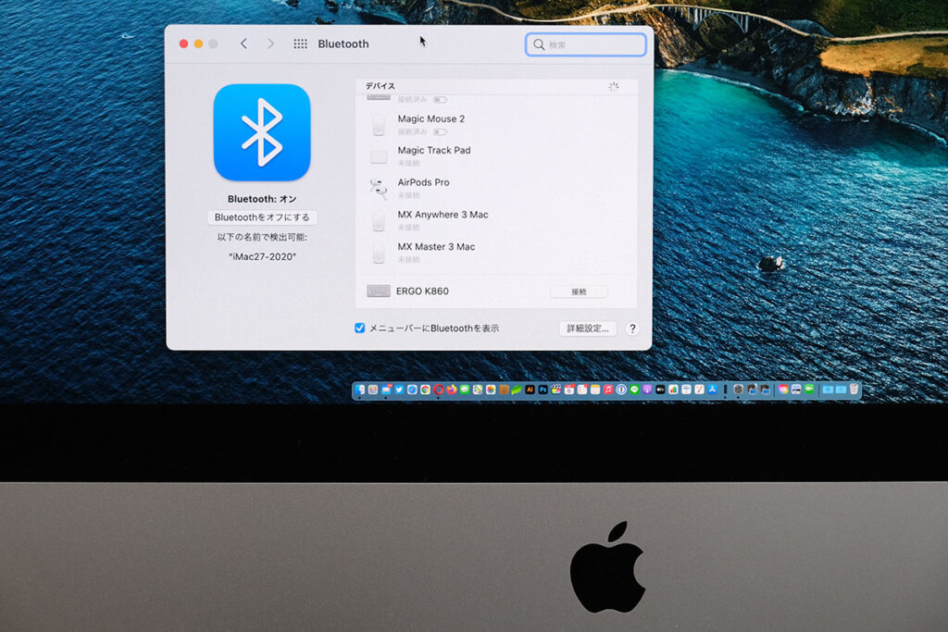Launch Google Chrome from the Dock
Image resolution: width=948 pixels, height=632 pixels.
click(x=425, y=390)
